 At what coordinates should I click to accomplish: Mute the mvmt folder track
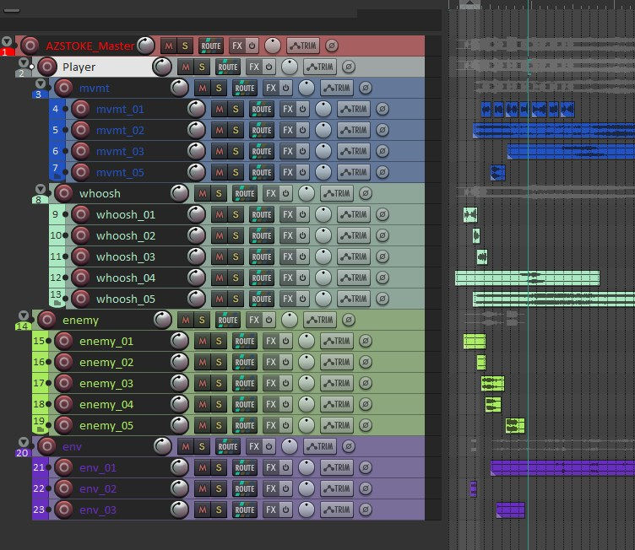tap(203, 88)
